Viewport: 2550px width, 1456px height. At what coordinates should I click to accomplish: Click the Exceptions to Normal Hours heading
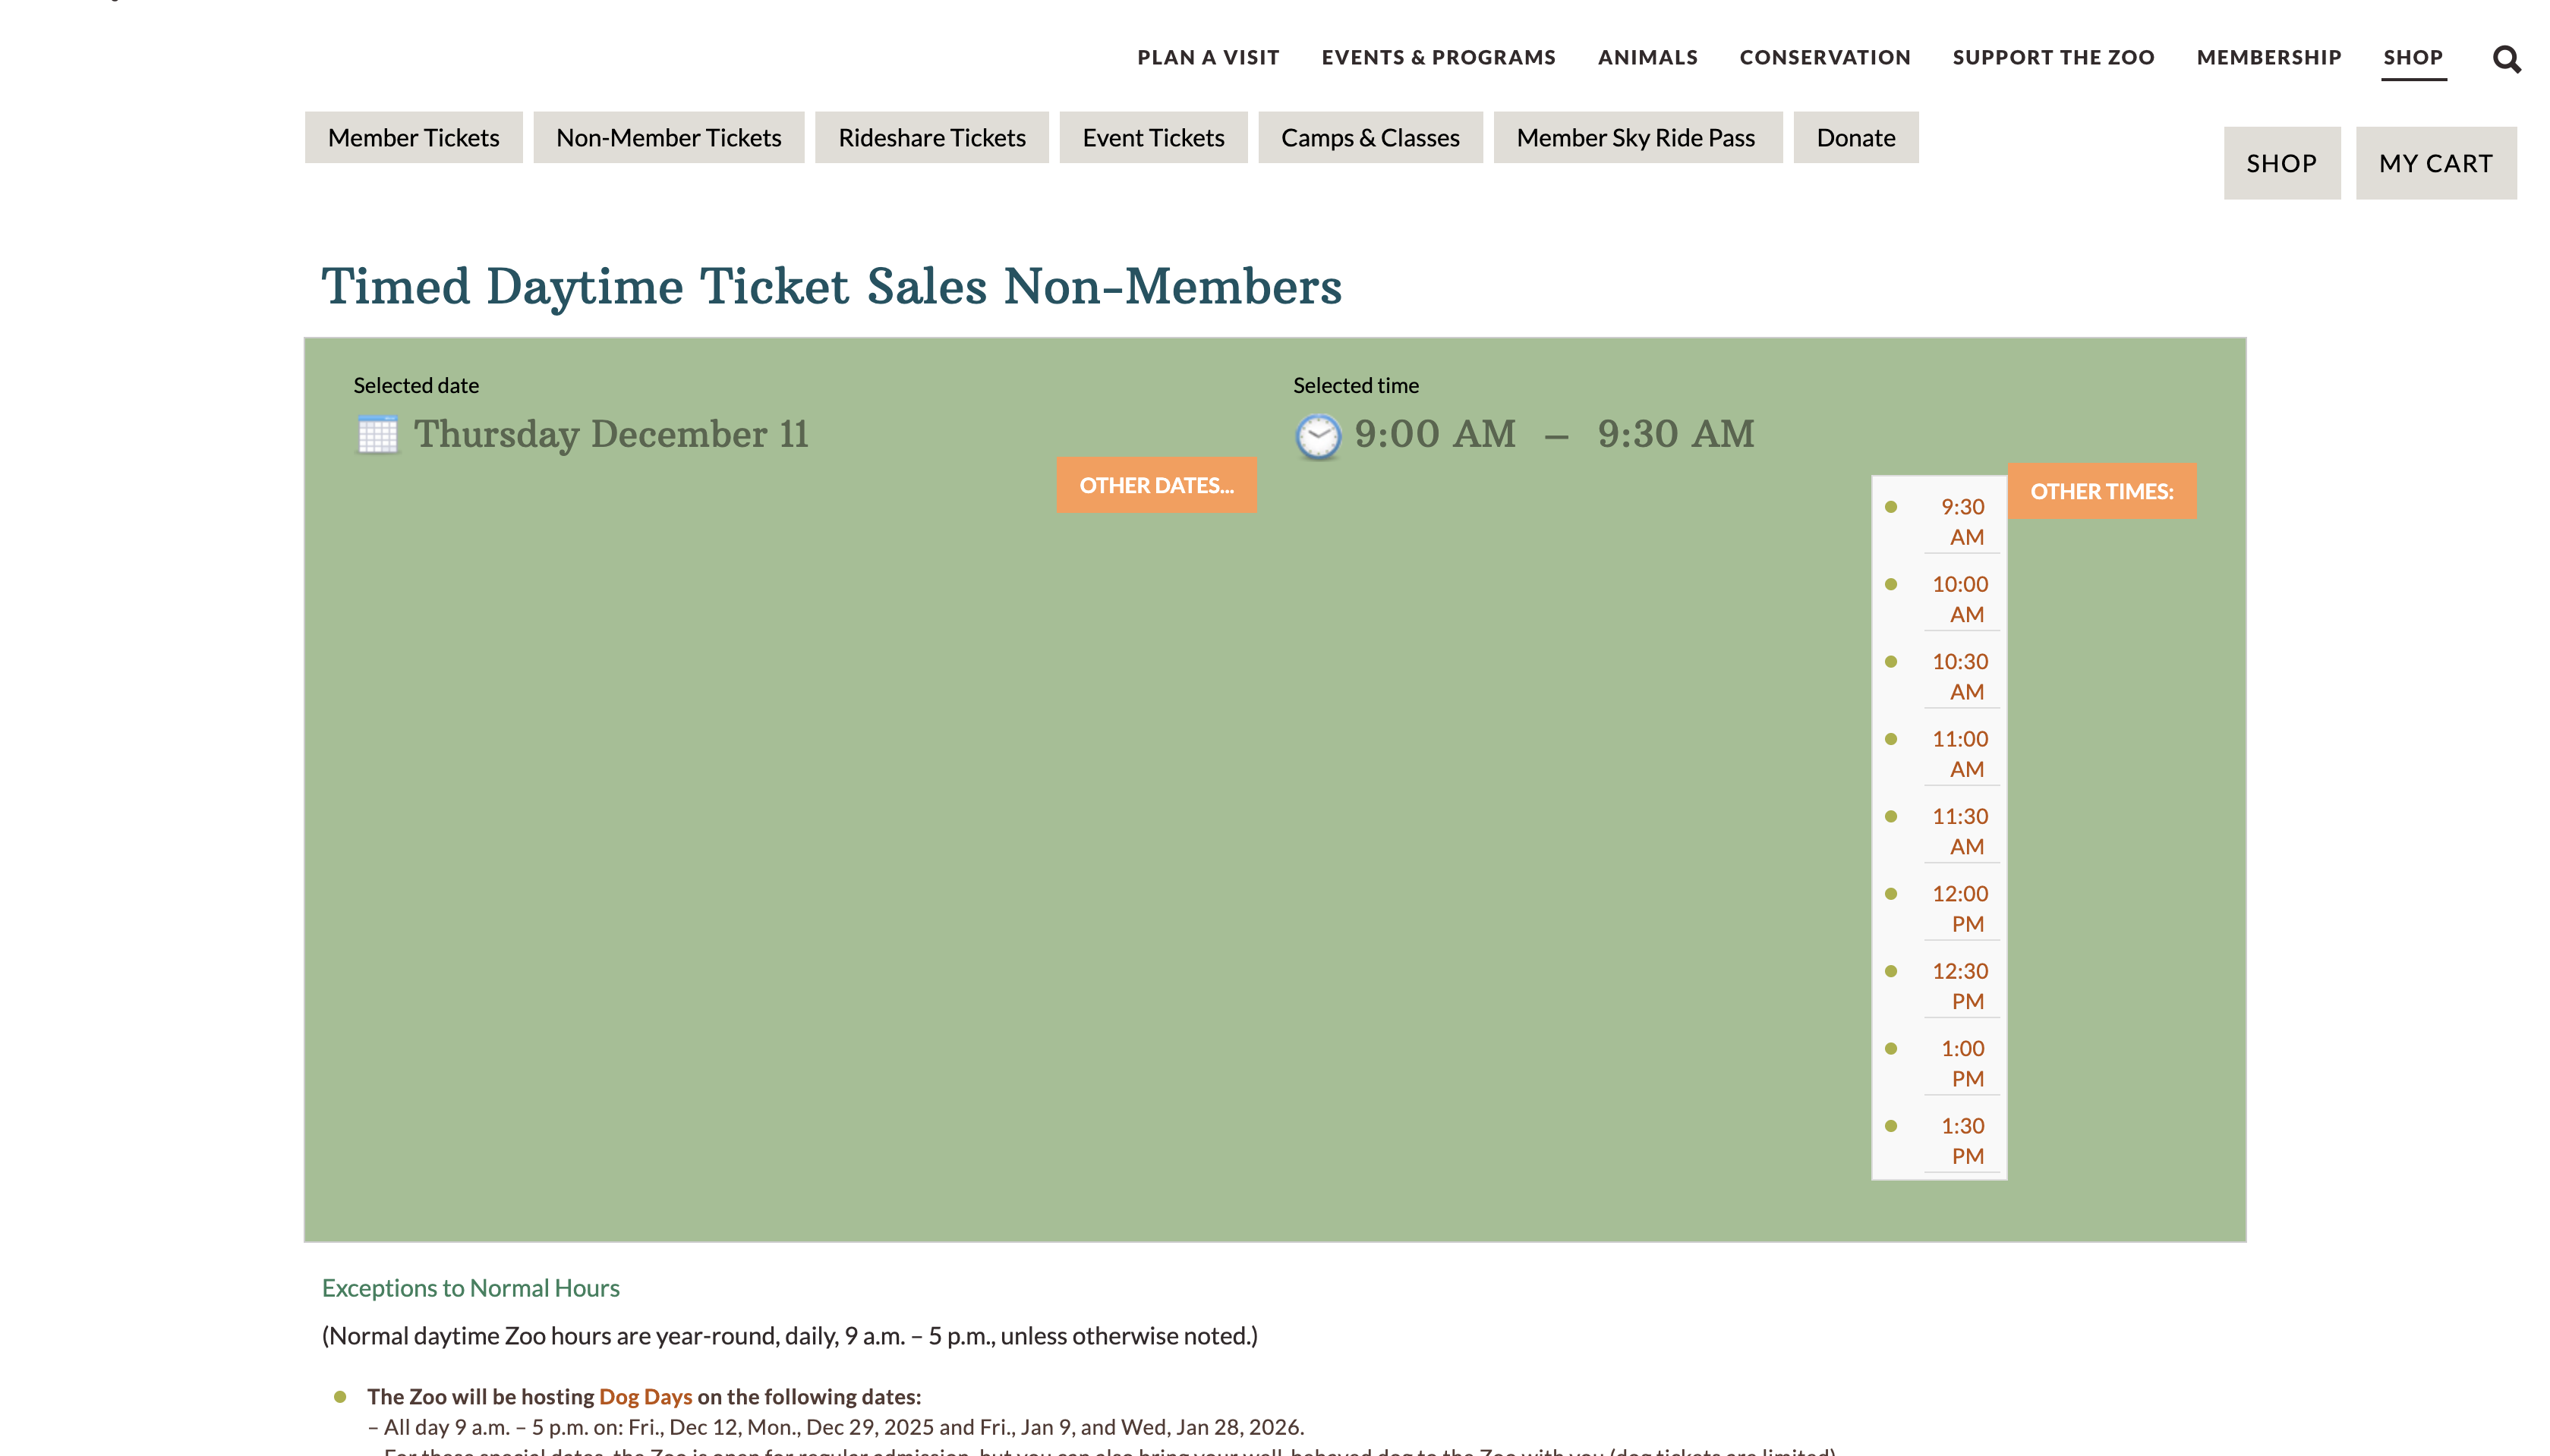[x=470, y=1288]
